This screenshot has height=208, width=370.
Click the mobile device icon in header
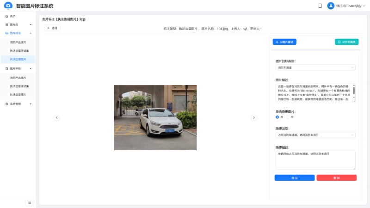pos(320,6)
